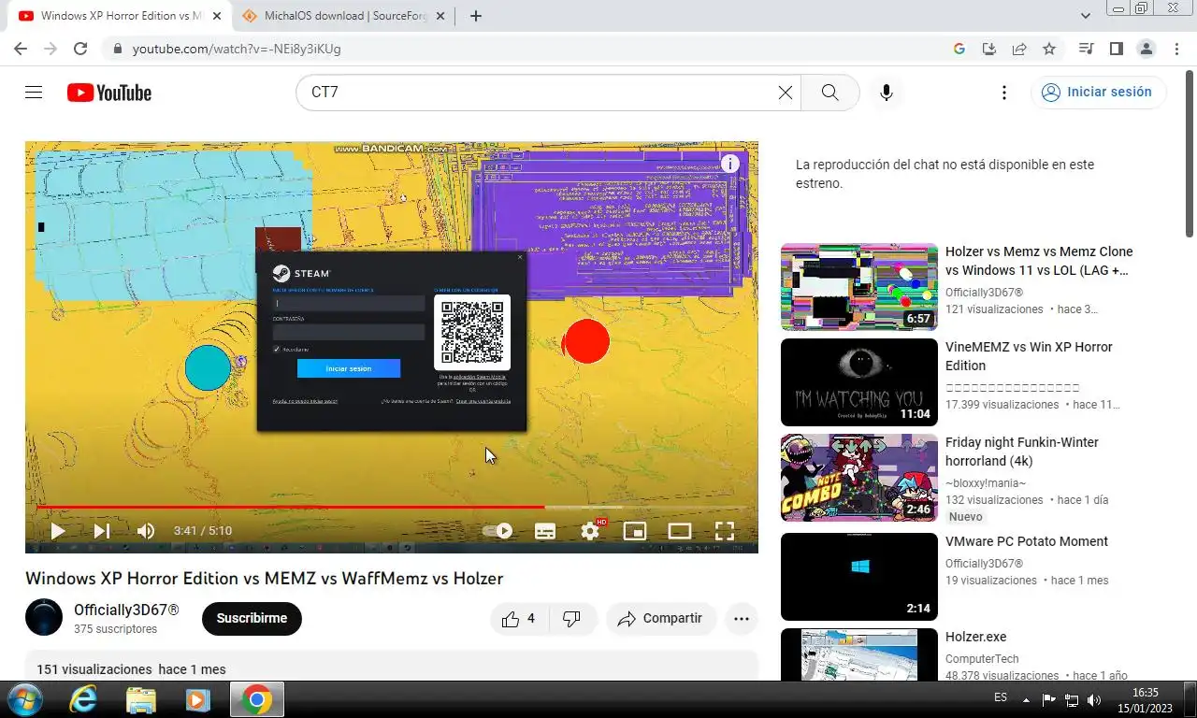Click the 3:41 / 5:10 time display
Image resolution: width=1197 pixels, height=718 pixels.
pos(203,531)
